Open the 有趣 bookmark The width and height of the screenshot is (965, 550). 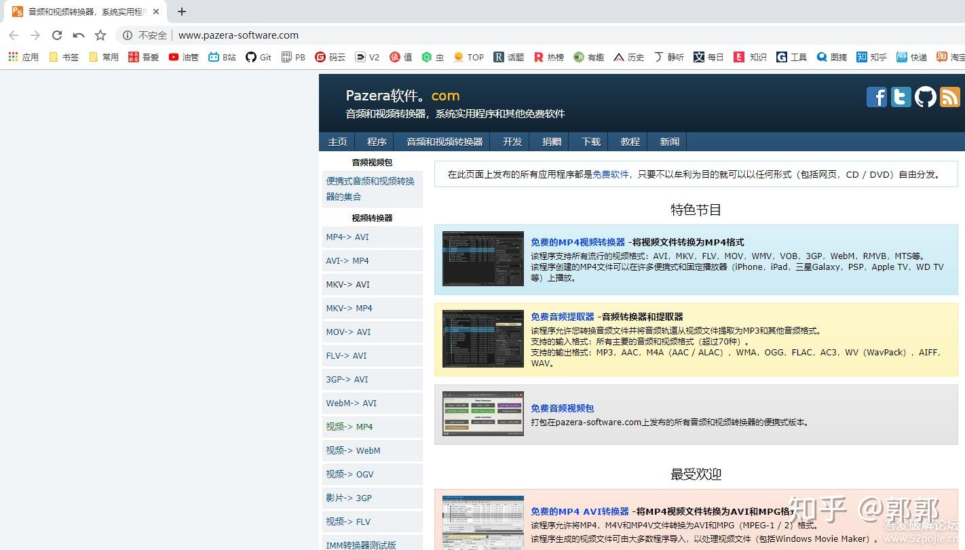[x=589, y=57]
